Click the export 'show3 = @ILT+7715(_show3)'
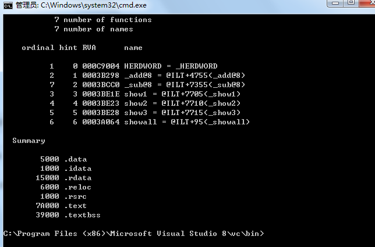375x247 pixels. [x=182, y=113]
